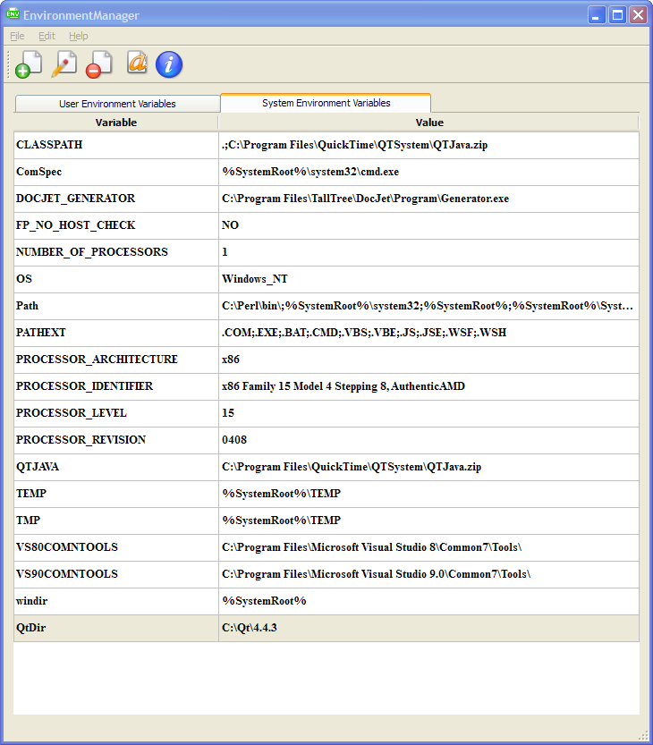Click the EnvironmentManager title bar ENV icon
This screenshot has height=745, width=653.
pyautogui.click(x=13, y=14)
